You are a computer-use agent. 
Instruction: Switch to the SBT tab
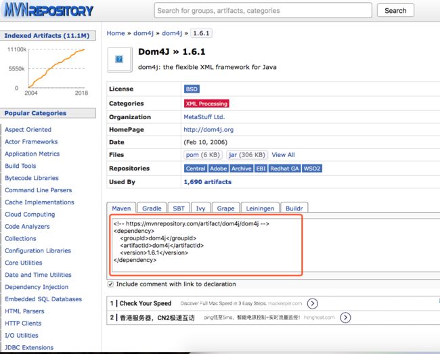pyautogui.click(x=179, y=208)
